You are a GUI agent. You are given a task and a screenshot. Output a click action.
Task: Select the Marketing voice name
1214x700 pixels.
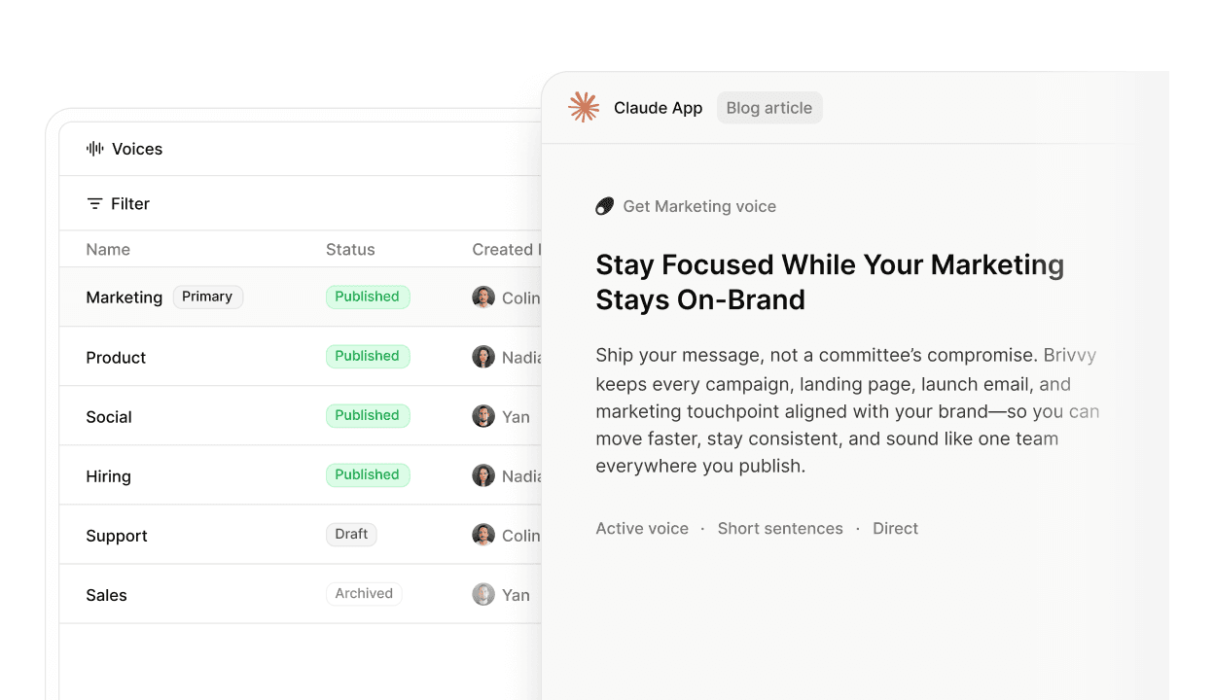[x=125, y=297]
